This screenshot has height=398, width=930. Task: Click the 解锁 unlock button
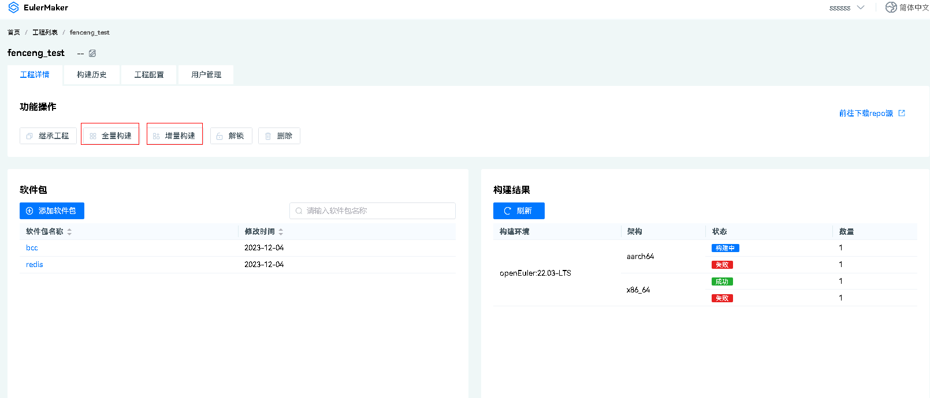tap(231, 136)
